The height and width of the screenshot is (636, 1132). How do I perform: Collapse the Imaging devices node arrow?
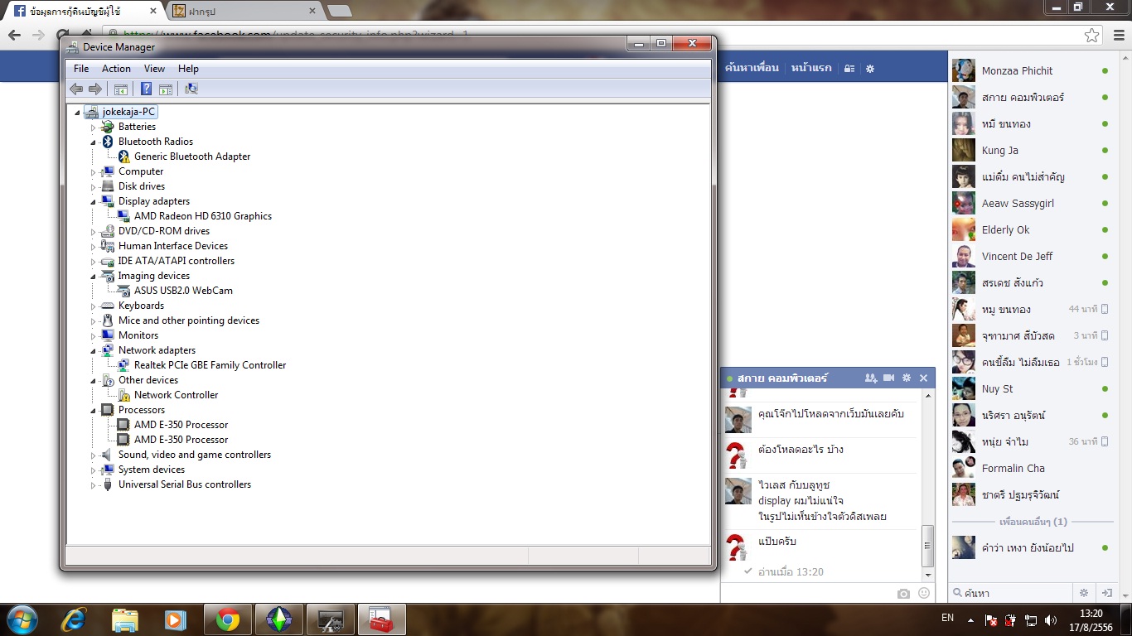94,277
